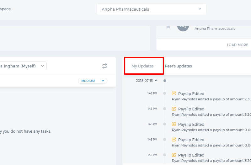Switch to the Peer's updates tab
Screen dimensions: 251x165
[x=178, y=66]
